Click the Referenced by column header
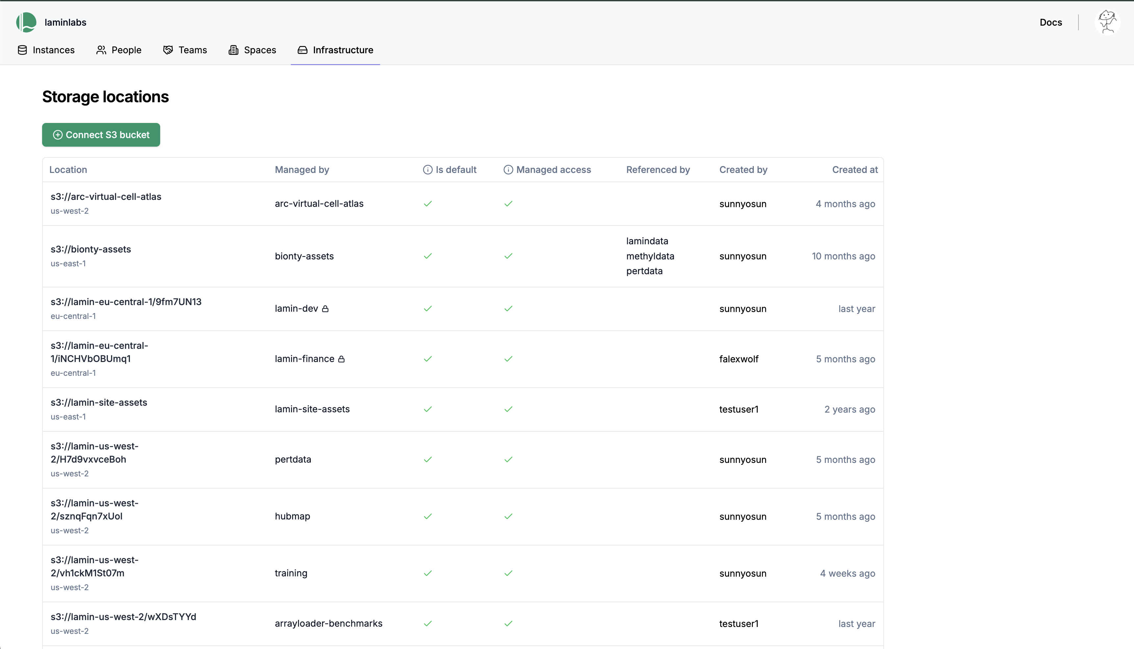This screenshot has width=1134, height=649. point(658,170)
